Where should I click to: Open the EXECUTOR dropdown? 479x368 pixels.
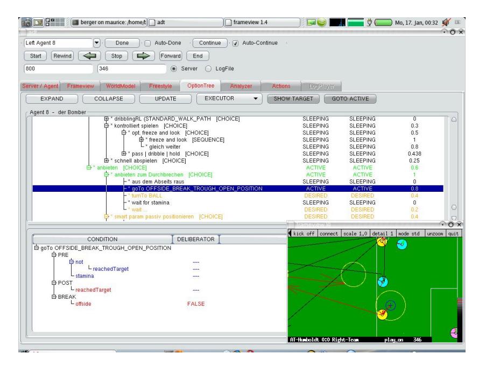pos(229,98)
